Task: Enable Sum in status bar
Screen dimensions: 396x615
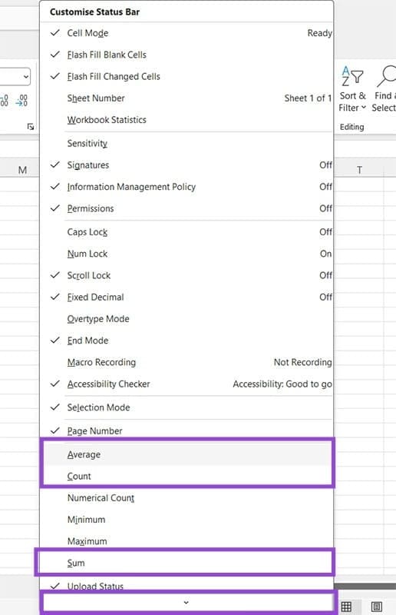Action: click(x=186, y=563)
